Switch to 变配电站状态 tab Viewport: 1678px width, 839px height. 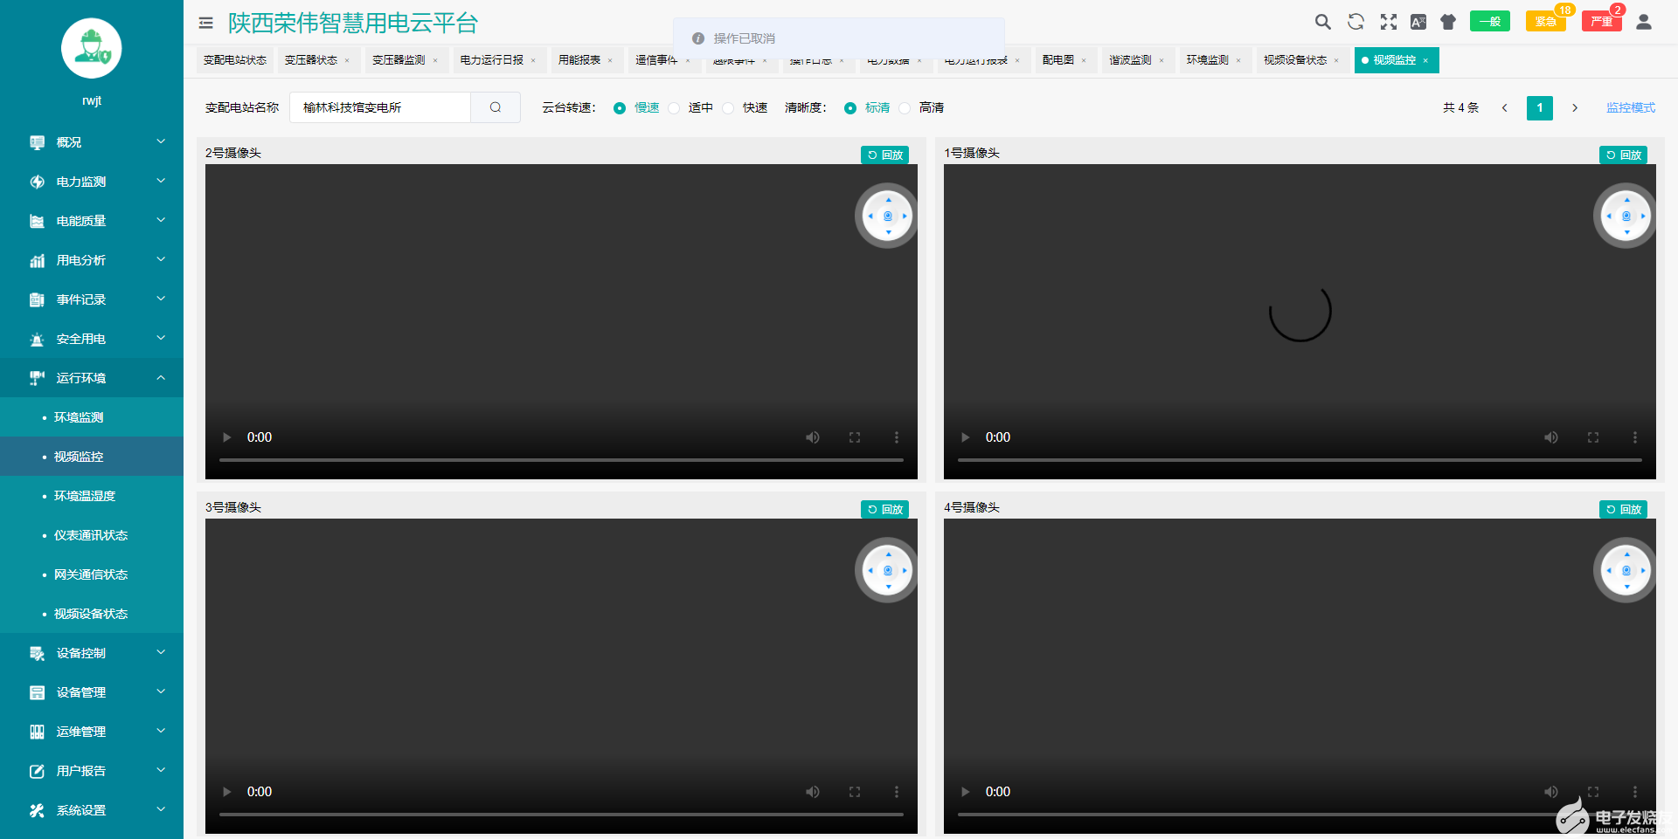[x=235, y=60]
